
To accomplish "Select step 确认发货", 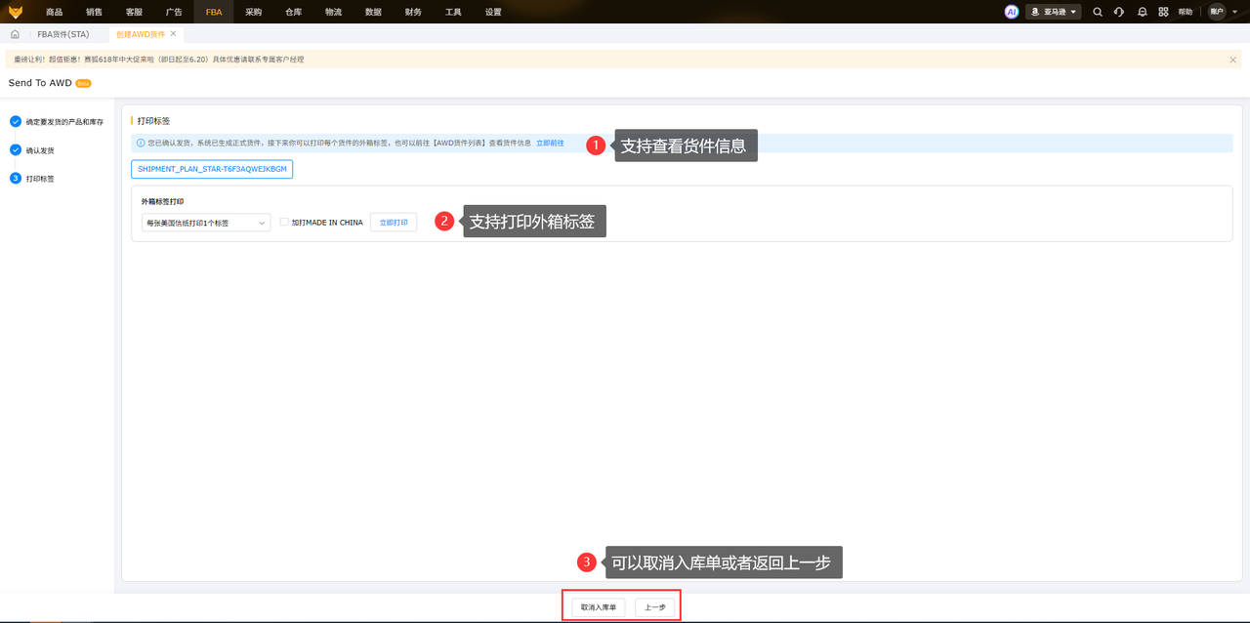I will tap(32, 150).
